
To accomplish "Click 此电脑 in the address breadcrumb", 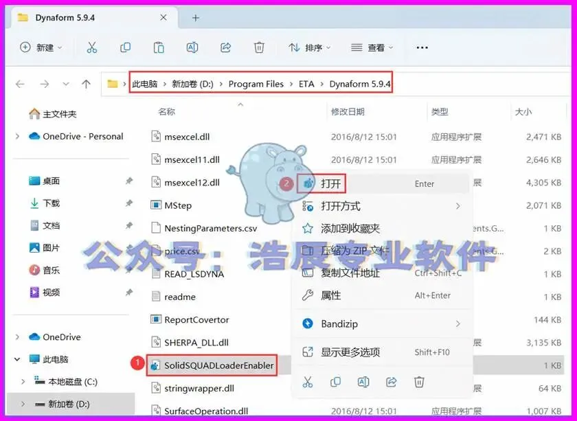I will tap(145, 84).
